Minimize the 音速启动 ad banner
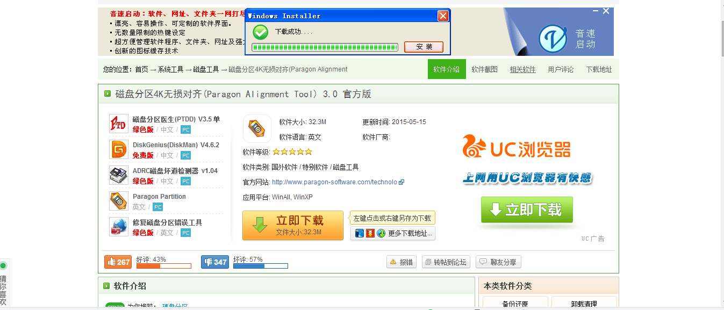 [596, 11]
